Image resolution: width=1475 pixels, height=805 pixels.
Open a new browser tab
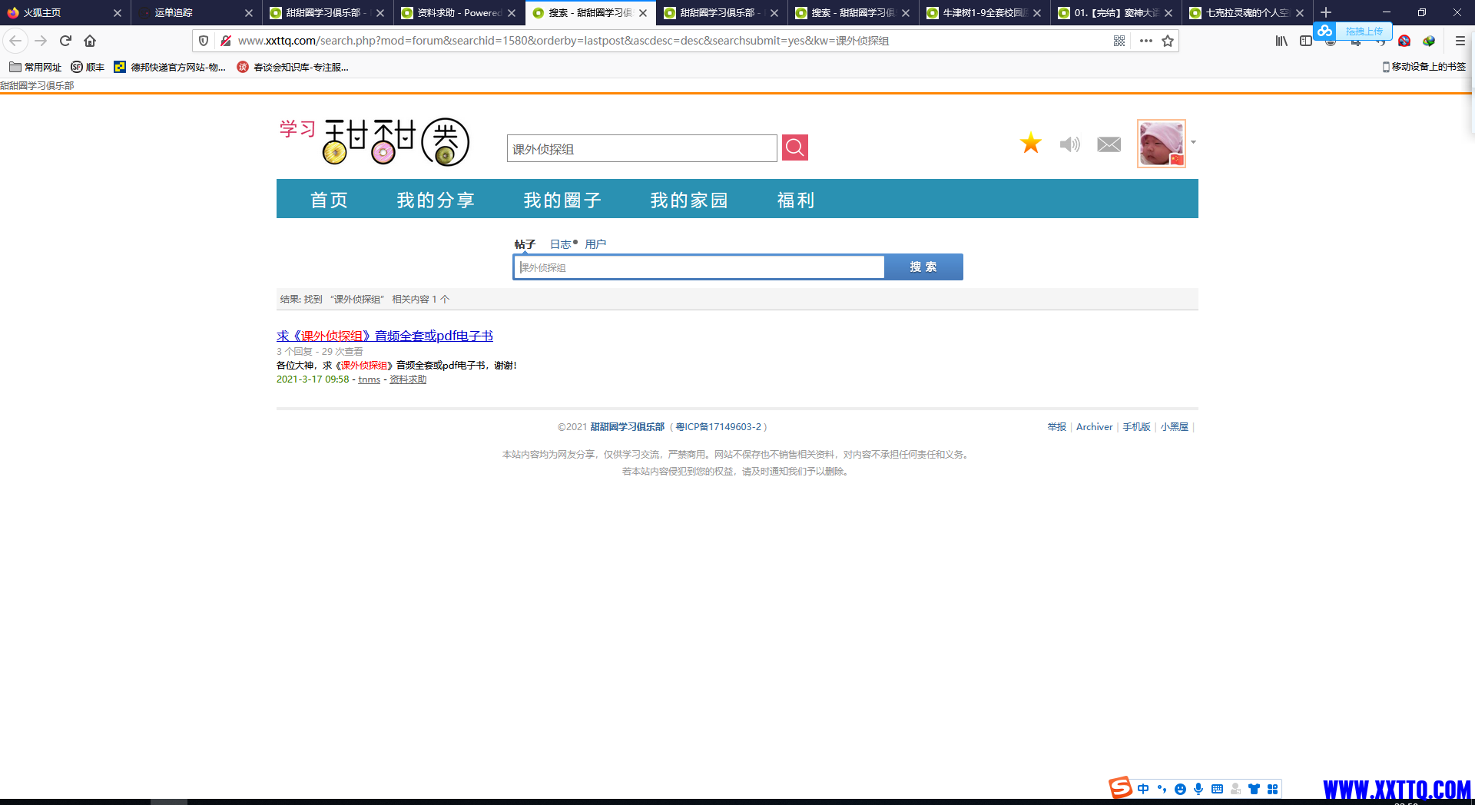coord(1326,12)
